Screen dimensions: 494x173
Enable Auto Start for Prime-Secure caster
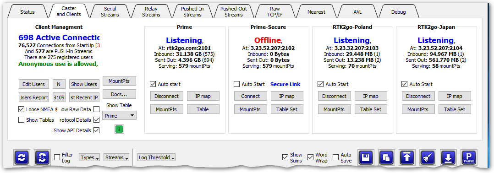pyautogui.click(x=236, y=84)
